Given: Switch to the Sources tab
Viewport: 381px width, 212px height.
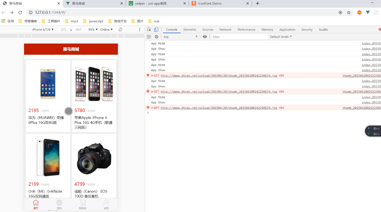Looking at the screenshot, I should click(208, 30).
